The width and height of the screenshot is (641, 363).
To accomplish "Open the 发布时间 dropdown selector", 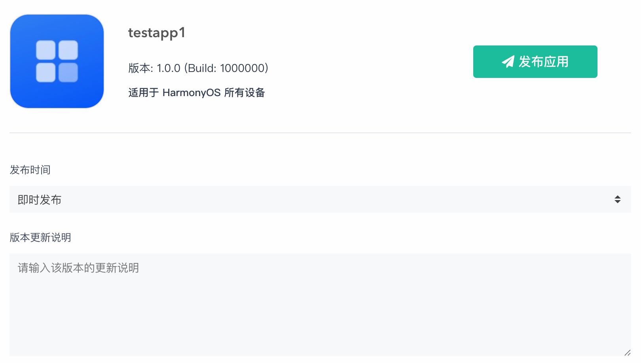I will (x=320, y=199).
